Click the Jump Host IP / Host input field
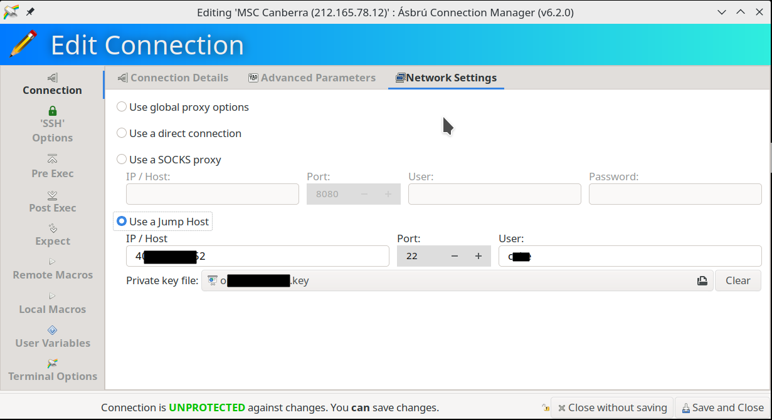This screenshot has height=420, width=772. 257,255
